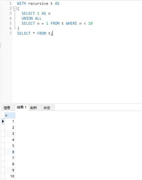Click 'UNION ALL' in the editor
This screenshot has height=180, width=142.
pos(32,18)
